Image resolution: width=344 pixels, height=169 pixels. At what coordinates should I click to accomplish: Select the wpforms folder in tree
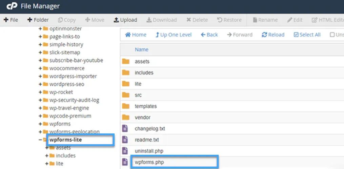pyautogui.click(x=60, y=124)
